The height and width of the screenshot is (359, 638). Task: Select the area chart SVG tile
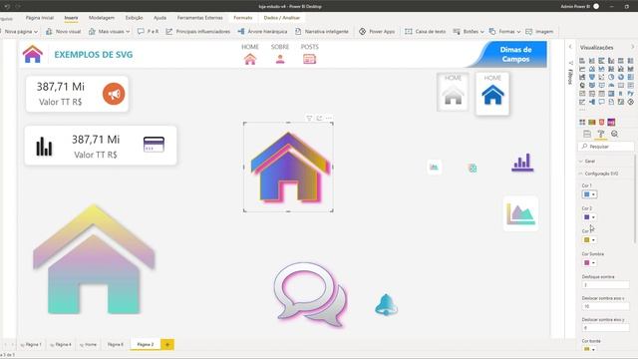pyautogui.click(x=520, y=213)
